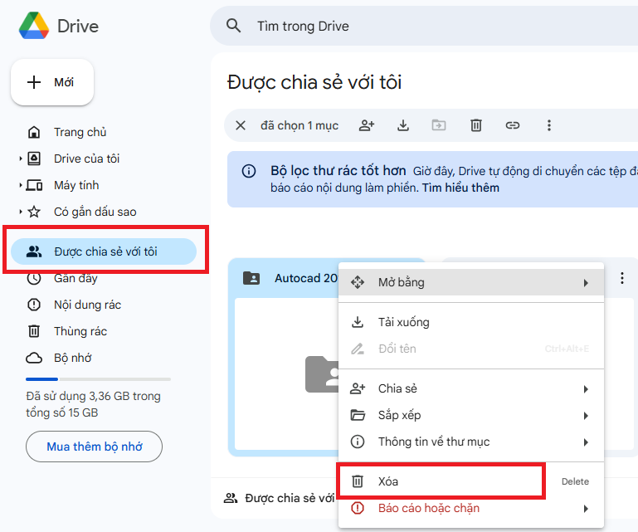Click the "đã chọn 1 mục" selection text

click(300, 125)
